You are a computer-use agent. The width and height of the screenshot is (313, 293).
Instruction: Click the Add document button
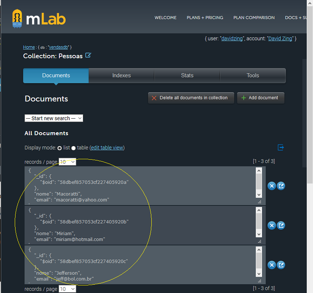point(260,98)
